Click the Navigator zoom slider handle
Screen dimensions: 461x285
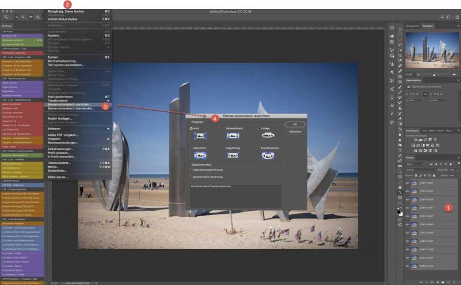coord(434,75)
